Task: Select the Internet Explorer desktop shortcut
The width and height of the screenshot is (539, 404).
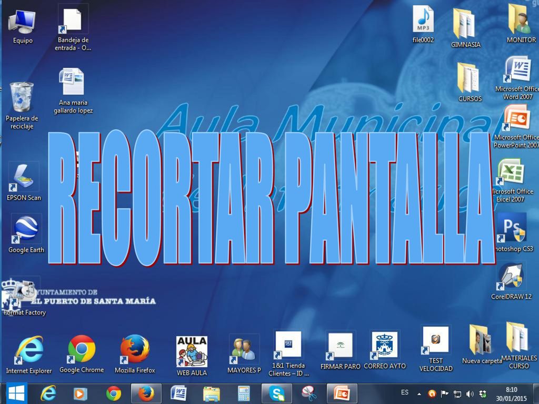Action: tap(29, 355)
